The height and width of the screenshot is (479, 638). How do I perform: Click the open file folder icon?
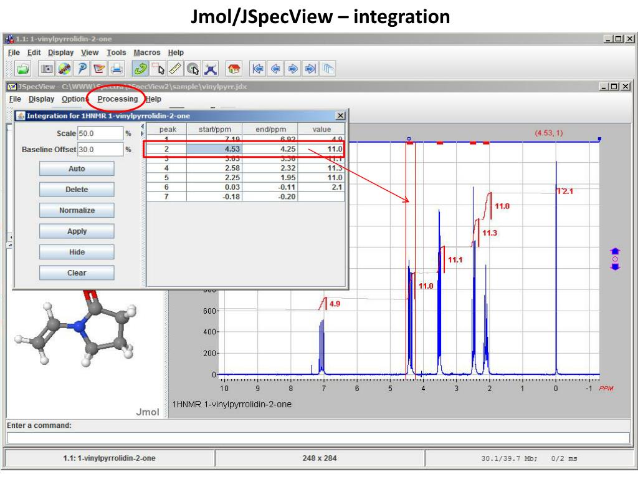point(23,69)
